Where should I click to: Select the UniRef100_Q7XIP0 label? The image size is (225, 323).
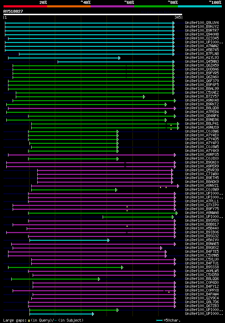click(202, 205)
